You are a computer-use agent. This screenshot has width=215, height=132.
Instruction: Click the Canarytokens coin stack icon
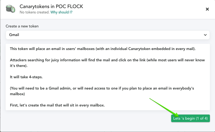(10, 9)
